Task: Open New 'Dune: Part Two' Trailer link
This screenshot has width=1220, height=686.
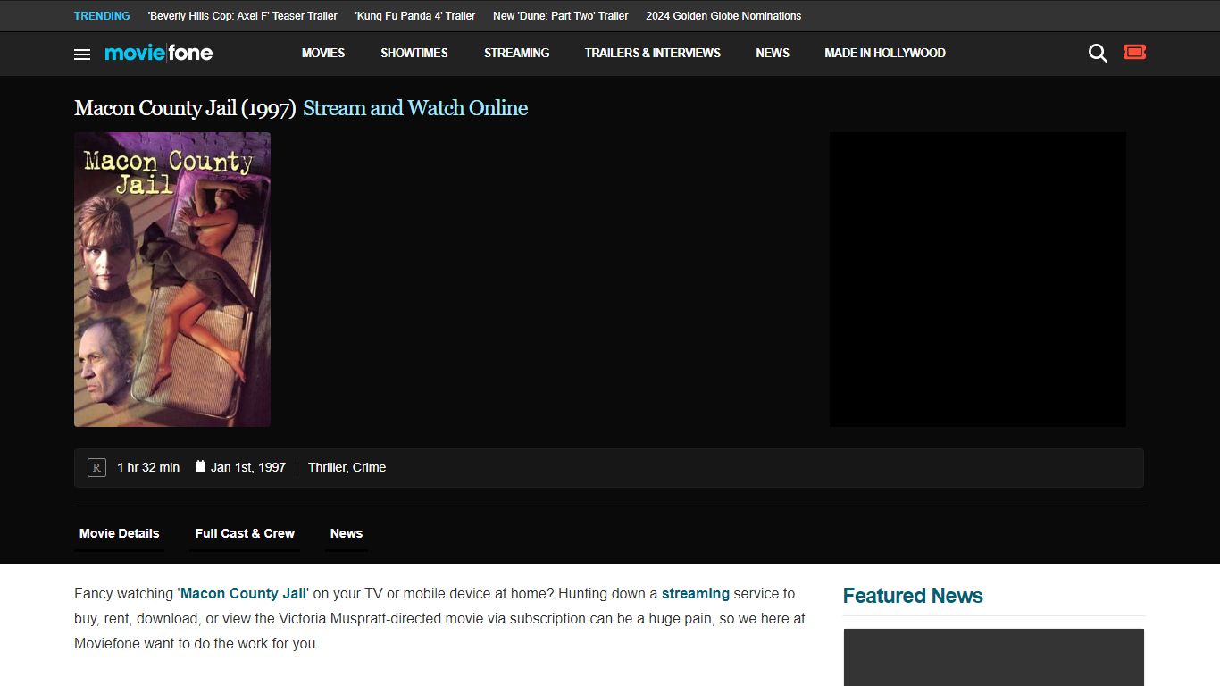Action: (x=561, y=16)
